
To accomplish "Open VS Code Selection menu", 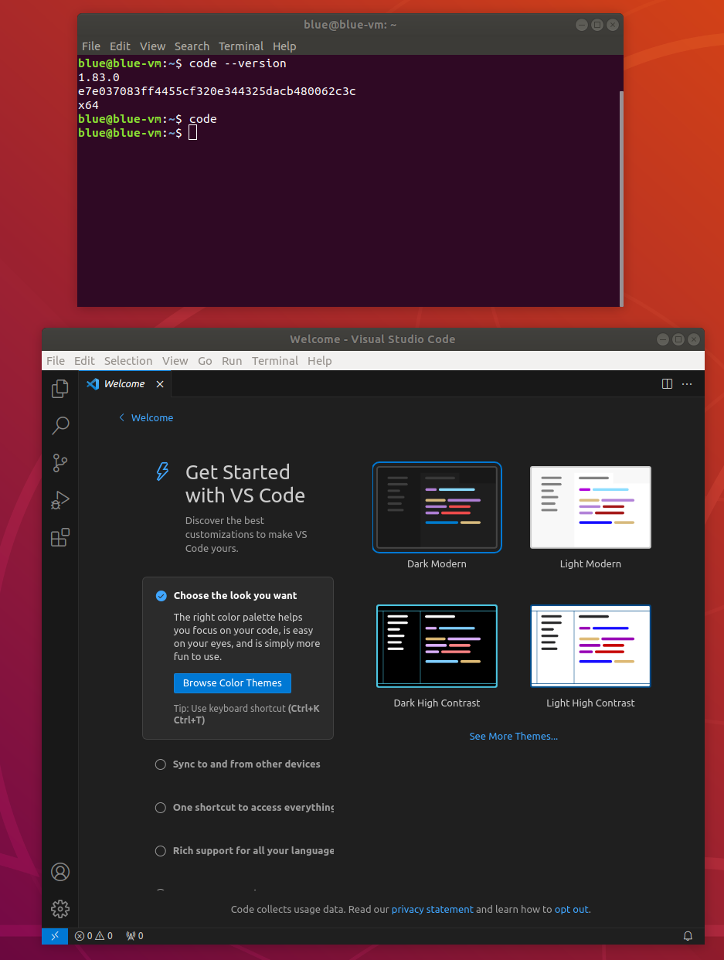I will point(128,361).
